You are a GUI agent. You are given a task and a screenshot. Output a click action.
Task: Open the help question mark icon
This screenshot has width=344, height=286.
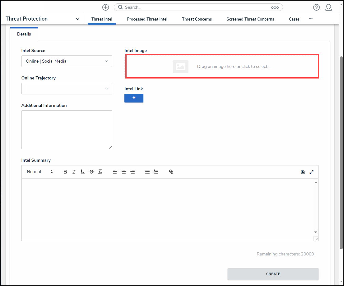pos(316,7)
